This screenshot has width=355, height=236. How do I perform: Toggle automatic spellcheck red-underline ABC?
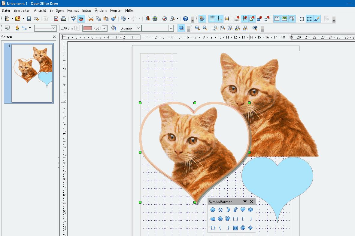pos(81,19)
